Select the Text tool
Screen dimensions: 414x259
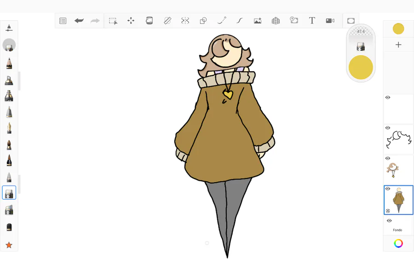(312, 21)
